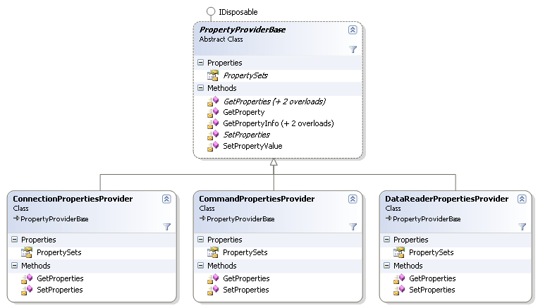Collapse ConnectionPropertiesProvider using its chevron button

coord(166,199)
